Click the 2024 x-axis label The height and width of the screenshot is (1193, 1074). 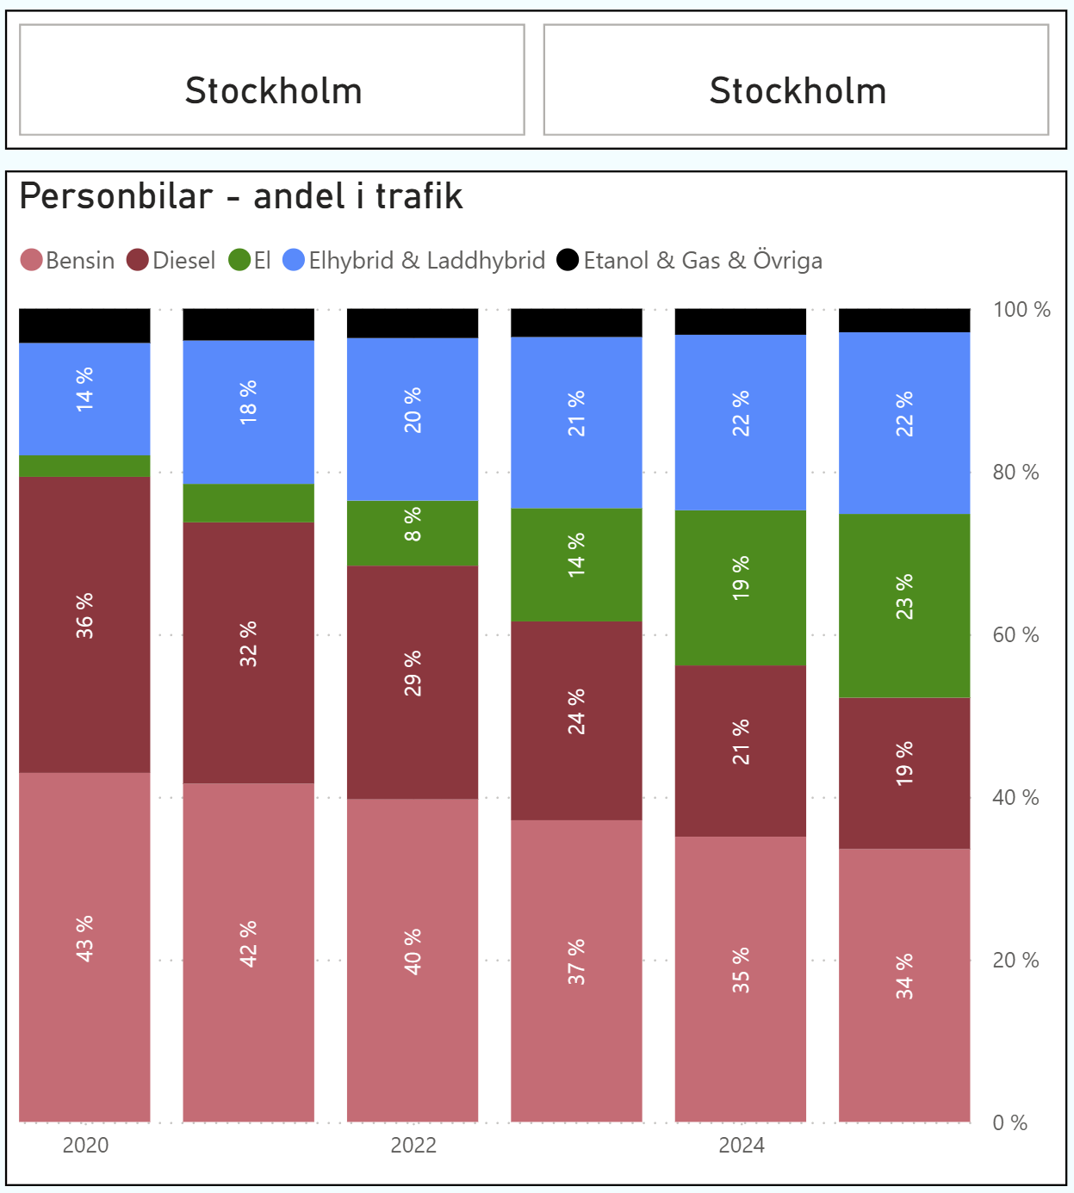point(742,1145)
